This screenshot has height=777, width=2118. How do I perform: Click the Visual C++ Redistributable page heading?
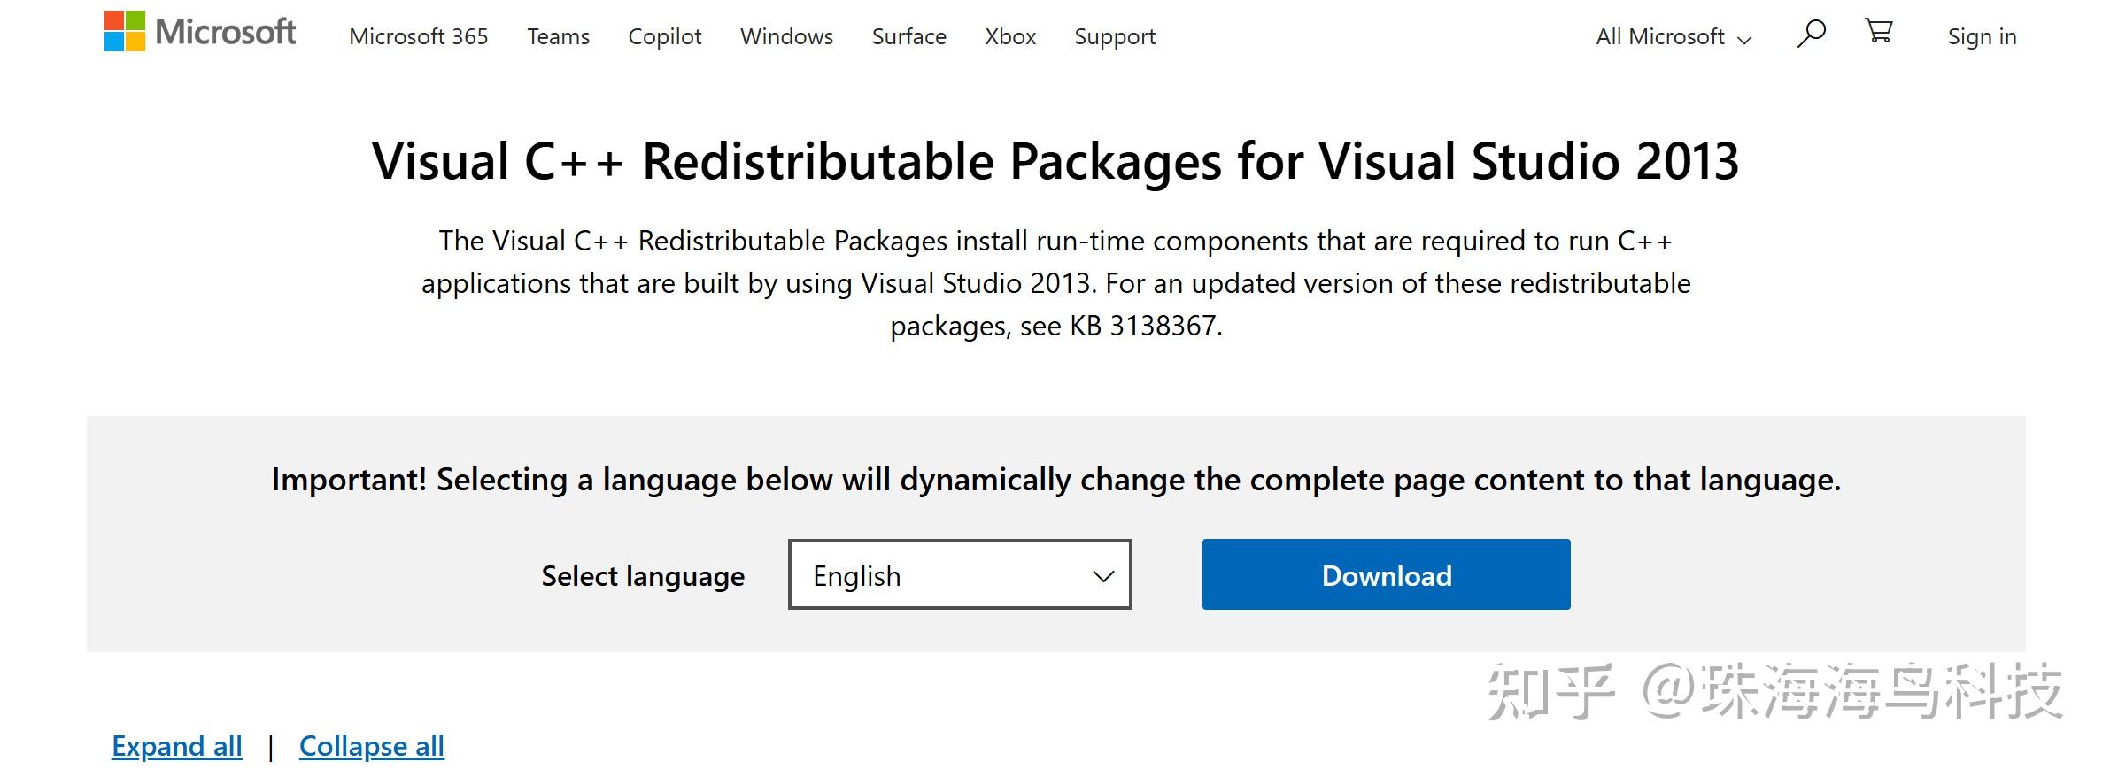1055,162
